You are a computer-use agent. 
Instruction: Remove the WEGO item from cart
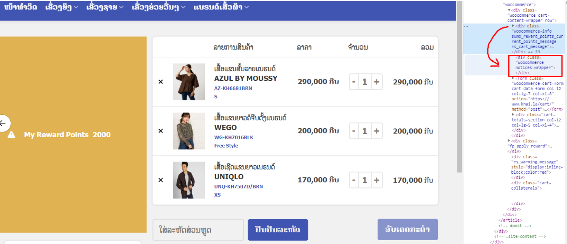tap(160, 131)
